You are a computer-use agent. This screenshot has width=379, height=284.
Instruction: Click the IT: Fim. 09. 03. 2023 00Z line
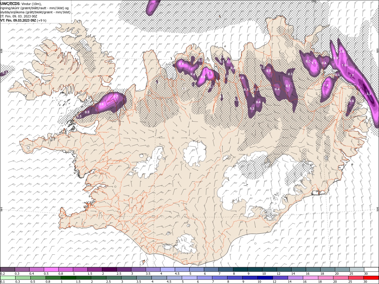pyautogui.click(x=19, y=16)
